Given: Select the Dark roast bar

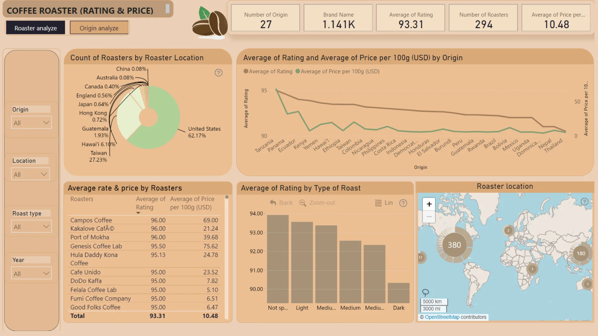Looking at the screenshot, I should click(399, 293).
